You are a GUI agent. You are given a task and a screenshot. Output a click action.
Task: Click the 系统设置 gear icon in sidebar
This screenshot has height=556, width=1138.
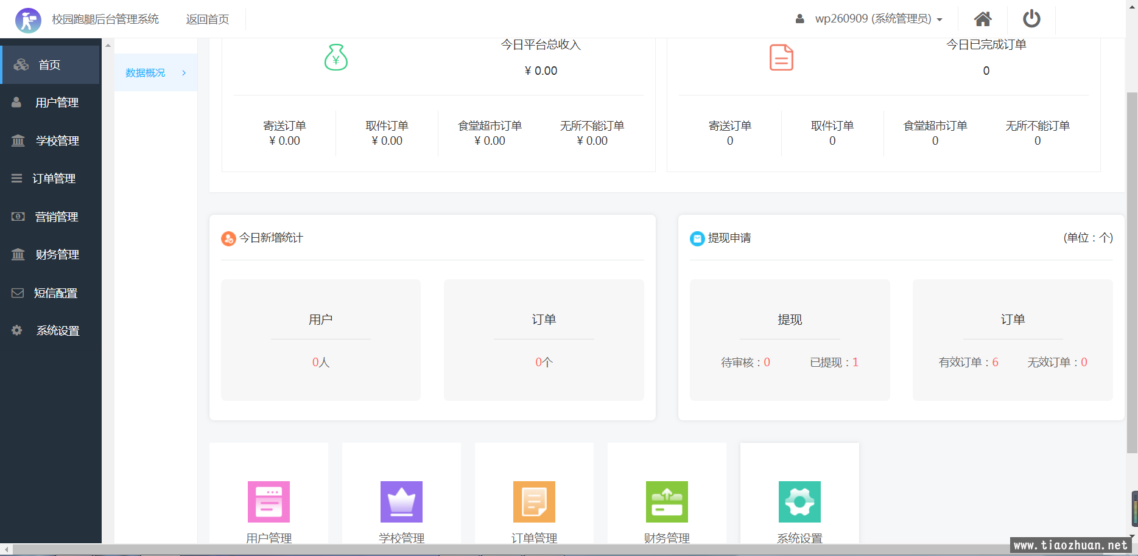click(x=17, y=330)
